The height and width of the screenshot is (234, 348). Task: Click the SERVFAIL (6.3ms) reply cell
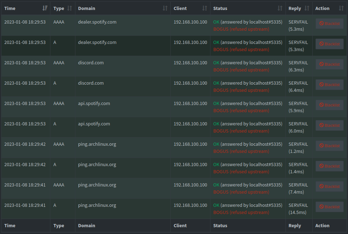click(298, 66)
